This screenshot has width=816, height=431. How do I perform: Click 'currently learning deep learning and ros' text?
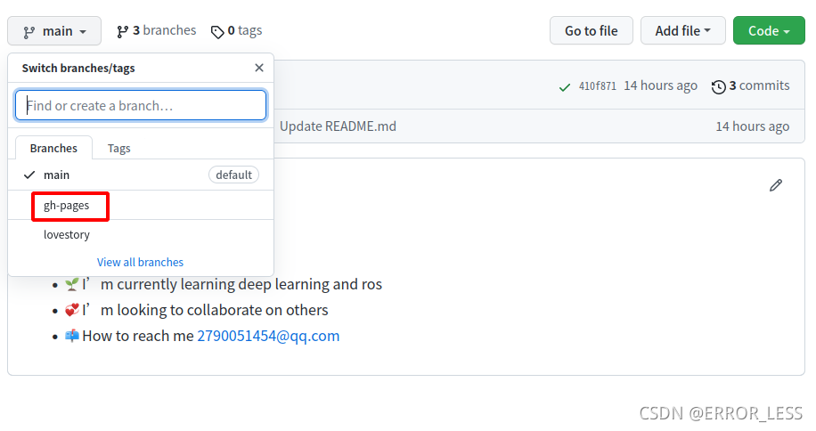pyautogui.click(x=249, y=284)
